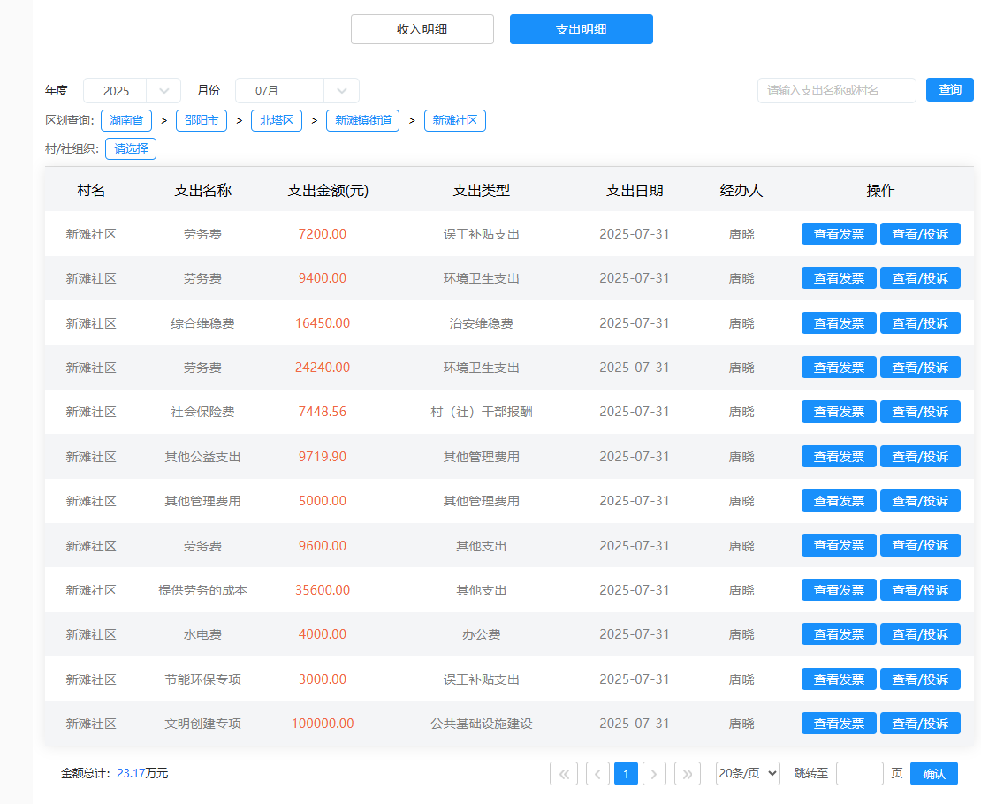Focus the expense name or village search field
This screenshot has width=981, height=804.
pos(836,91)
